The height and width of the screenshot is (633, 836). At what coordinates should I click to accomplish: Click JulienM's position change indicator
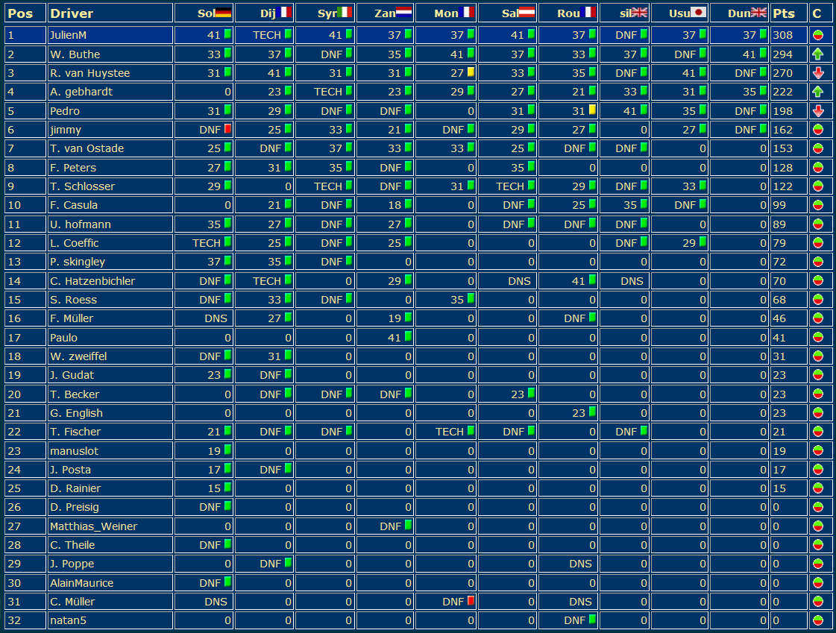click(818, 35)
